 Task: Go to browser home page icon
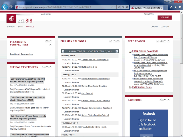pyautogui.click(x=171, y=7)
